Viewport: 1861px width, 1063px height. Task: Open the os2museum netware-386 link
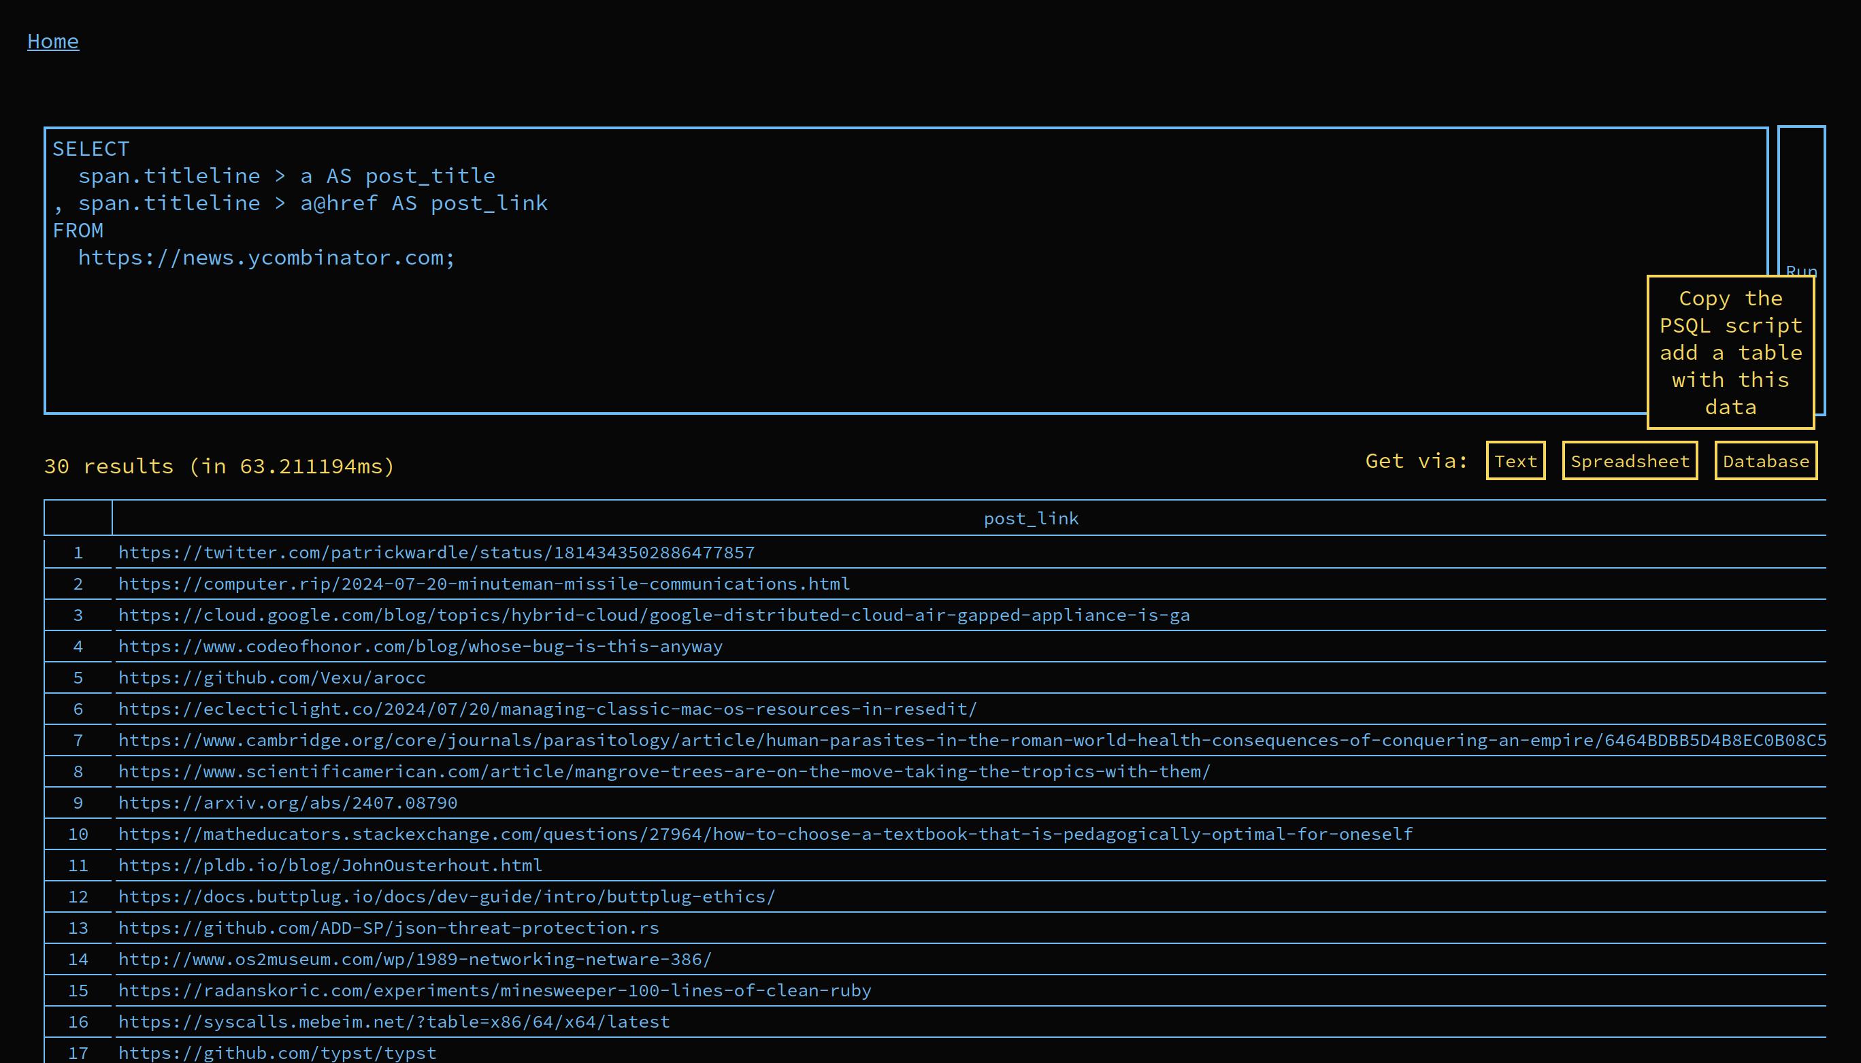coord(415,960)
